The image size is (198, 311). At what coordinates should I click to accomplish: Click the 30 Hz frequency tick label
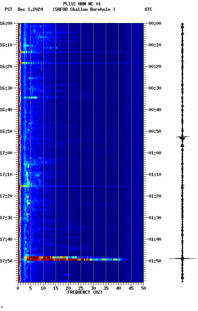pos(93,288)
